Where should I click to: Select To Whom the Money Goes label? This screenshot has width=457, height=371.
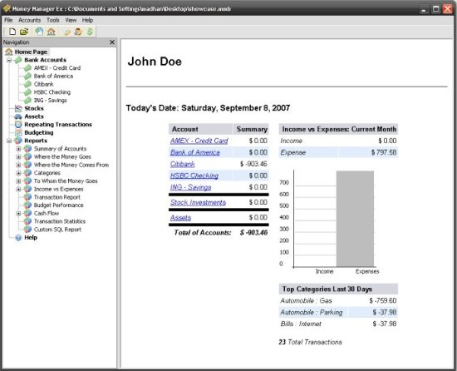tap(66, 181)
